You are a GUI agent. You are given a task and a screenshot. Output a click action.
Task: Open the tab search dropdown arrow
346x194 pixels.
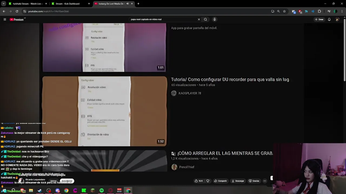(4, 4)
